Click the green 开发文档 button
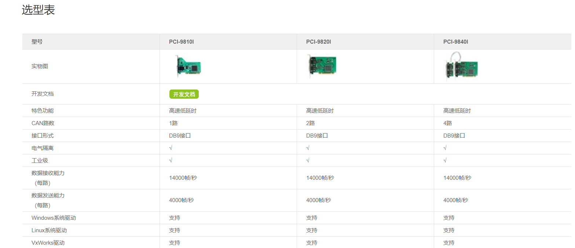The height and width of the screenshot is (248, 575). click(x=184, y=94)
